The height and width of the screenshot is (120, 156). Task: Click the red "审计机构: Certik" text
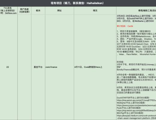coord(125,26)
